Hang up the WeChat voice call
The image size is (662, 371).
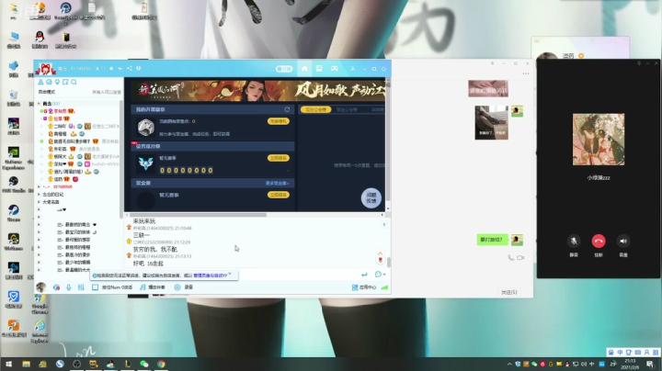pos(599,242)
